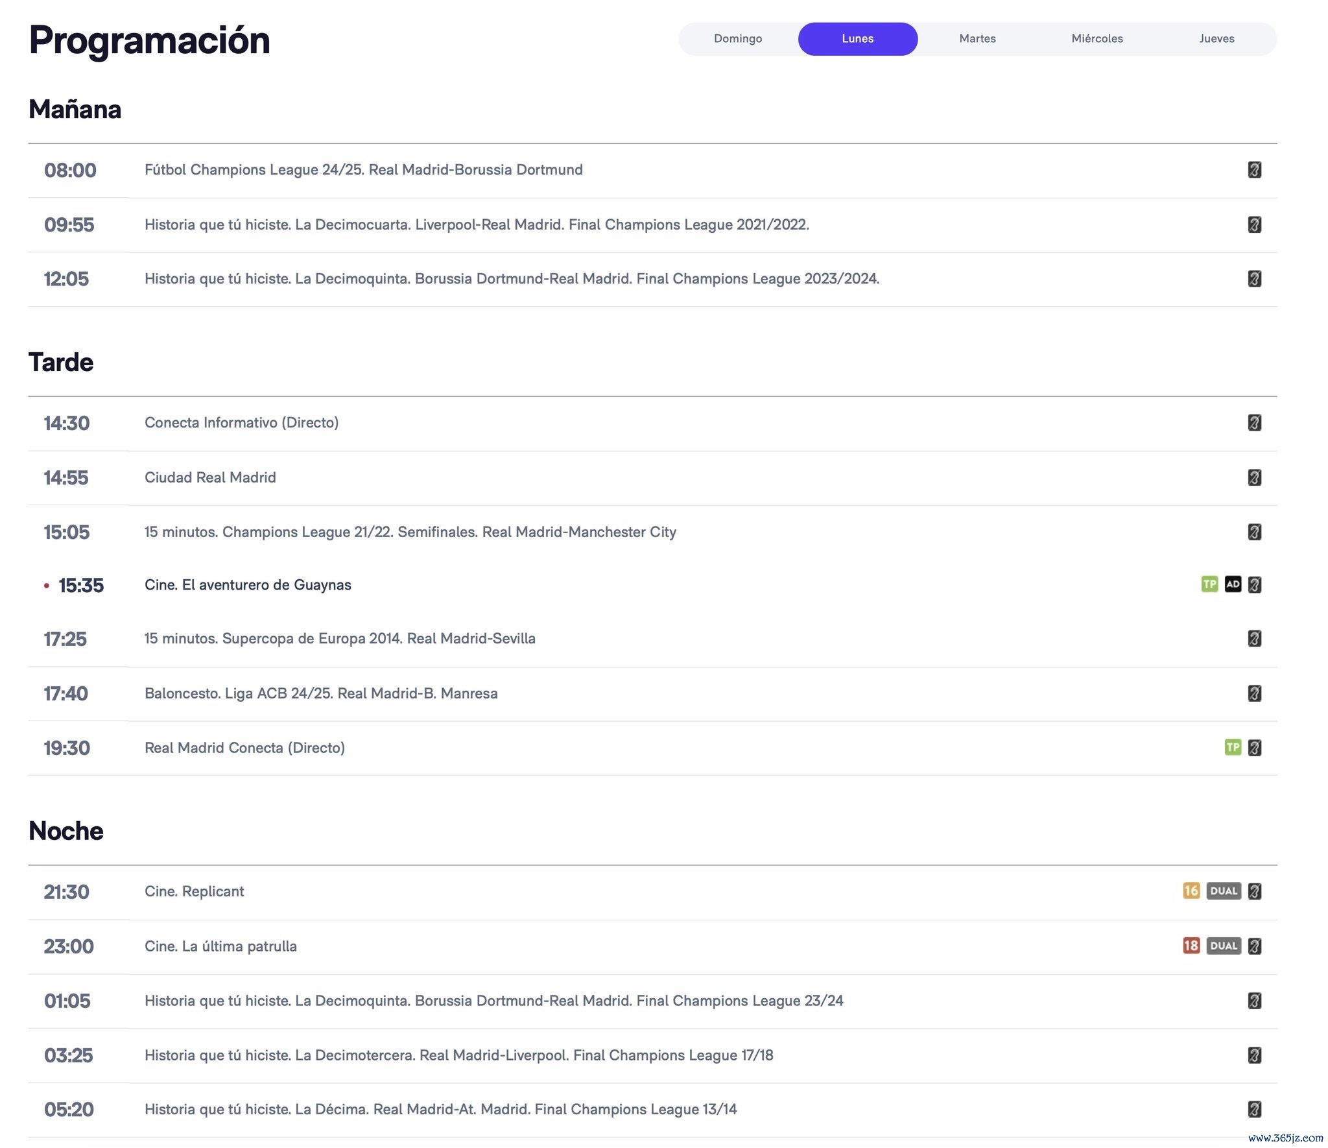Click Baloncesto Liga ACB Real Madrid-B. Manresa
The height and width of the screenshot is (1148, 1328).
pyautogui.click(x=321, y=693)
